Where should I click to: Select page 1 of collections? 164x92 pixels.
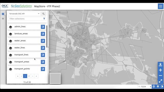[x=25, y=76]
